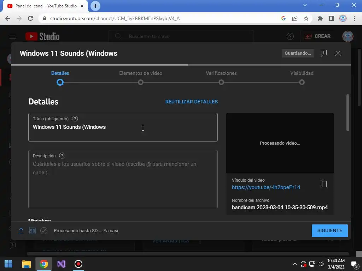Click the dialog vertical scrollbar
This screenshot has height=271, width=362.
coord(348,113)
